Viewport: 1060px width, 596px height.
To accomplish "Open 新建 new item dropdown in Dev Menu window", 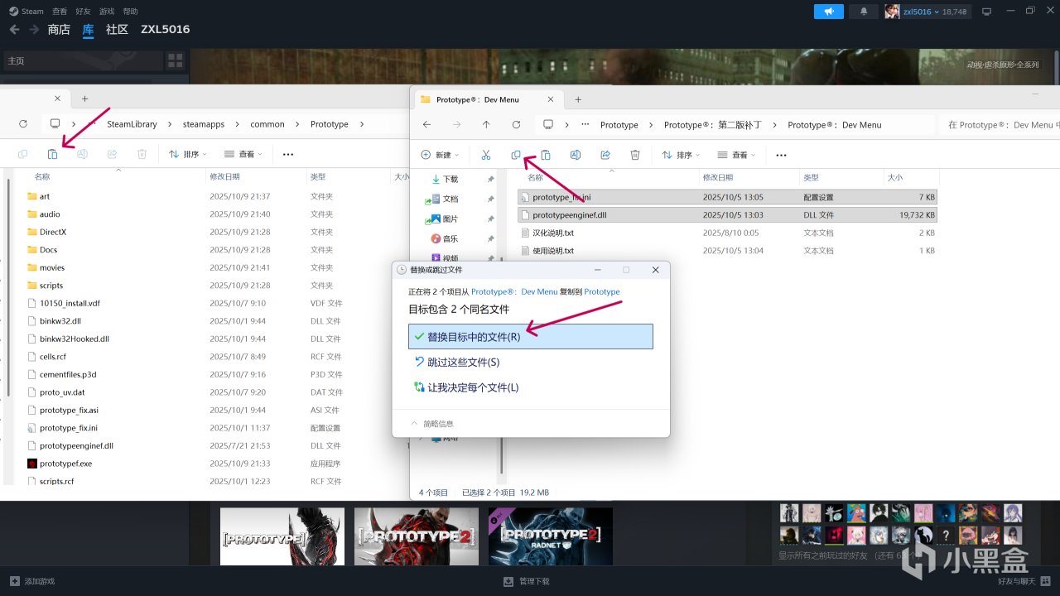I will tap(440, 155).
